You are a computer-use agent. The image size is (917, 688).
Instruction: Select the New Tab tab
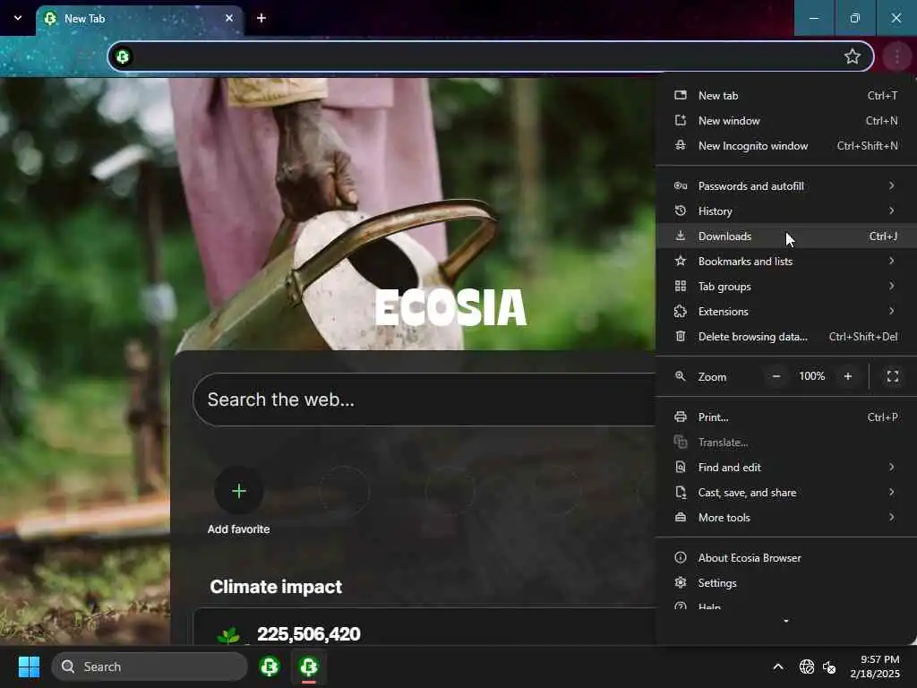point(139,19)
